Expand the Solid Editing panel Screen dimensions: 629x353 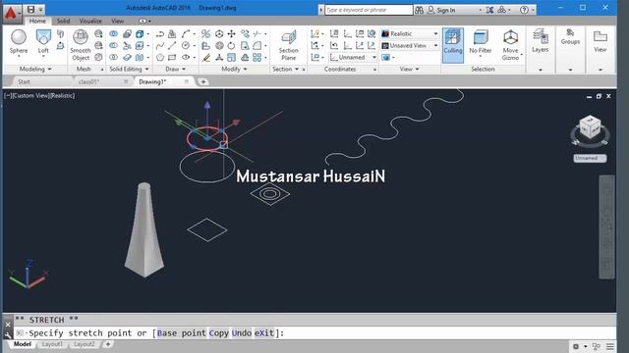click(129, 70)
